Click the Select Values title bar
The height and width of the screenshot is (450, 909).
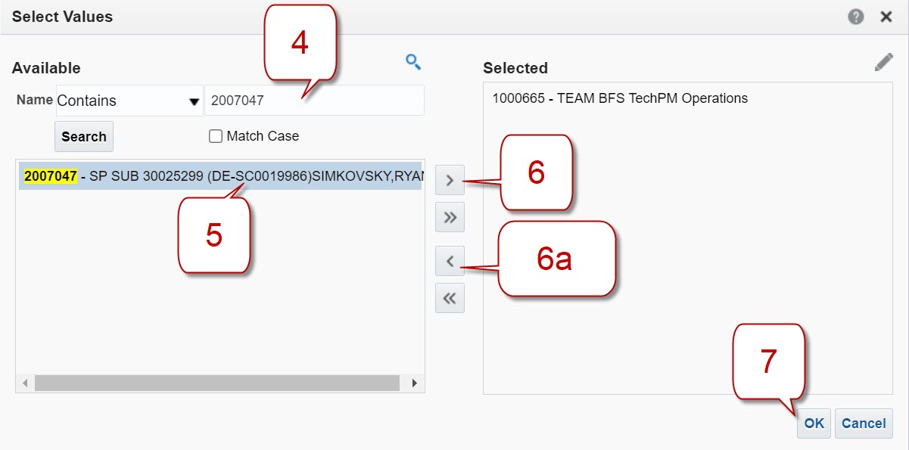point(378,17)
